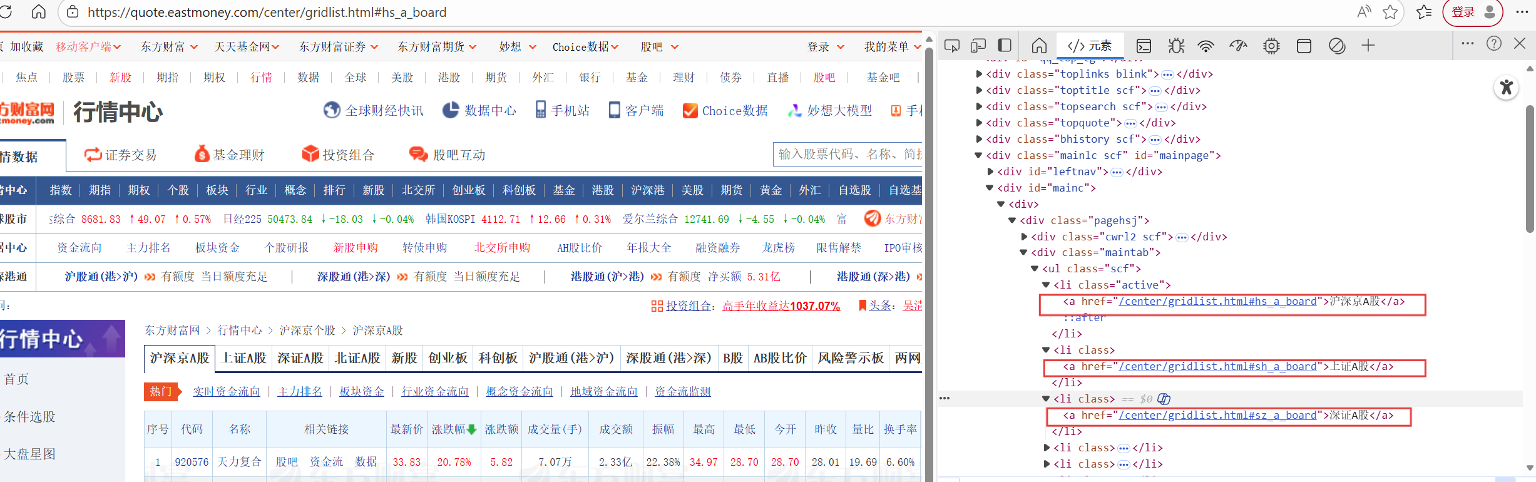Viewport: 1536px width, 482px height.
Task: Open the DevTools performance gauge icon
Action: pos(1238,46)
